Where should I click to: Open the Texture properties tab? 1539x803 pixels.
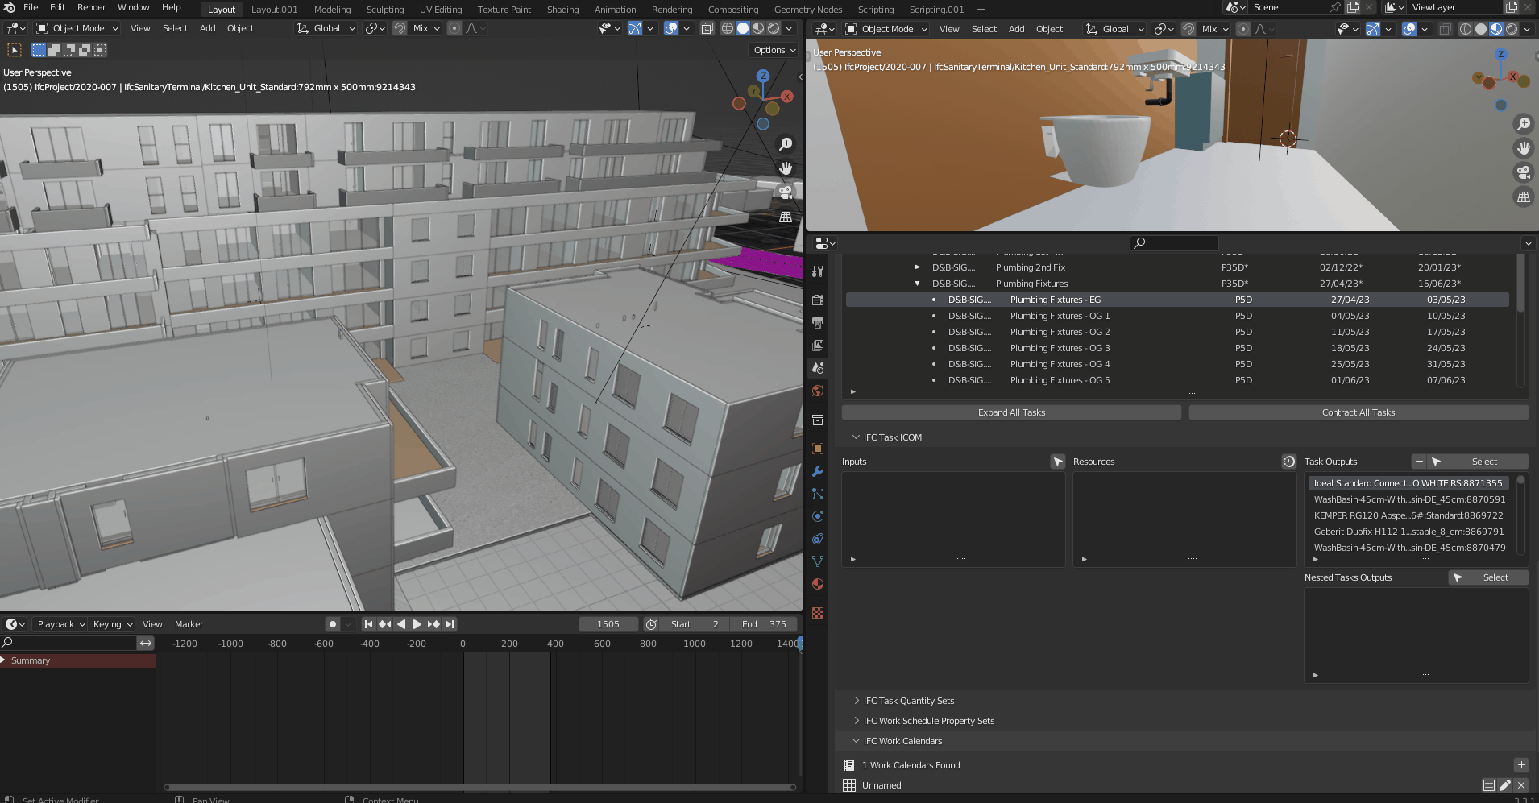(x=818, y=613)
